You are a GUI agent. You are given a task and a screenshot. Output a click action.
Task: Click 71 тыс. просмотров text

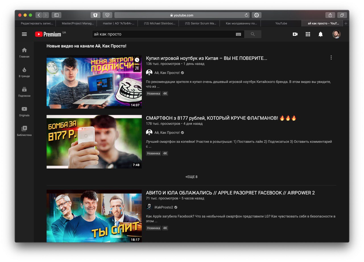click(162, 198)
